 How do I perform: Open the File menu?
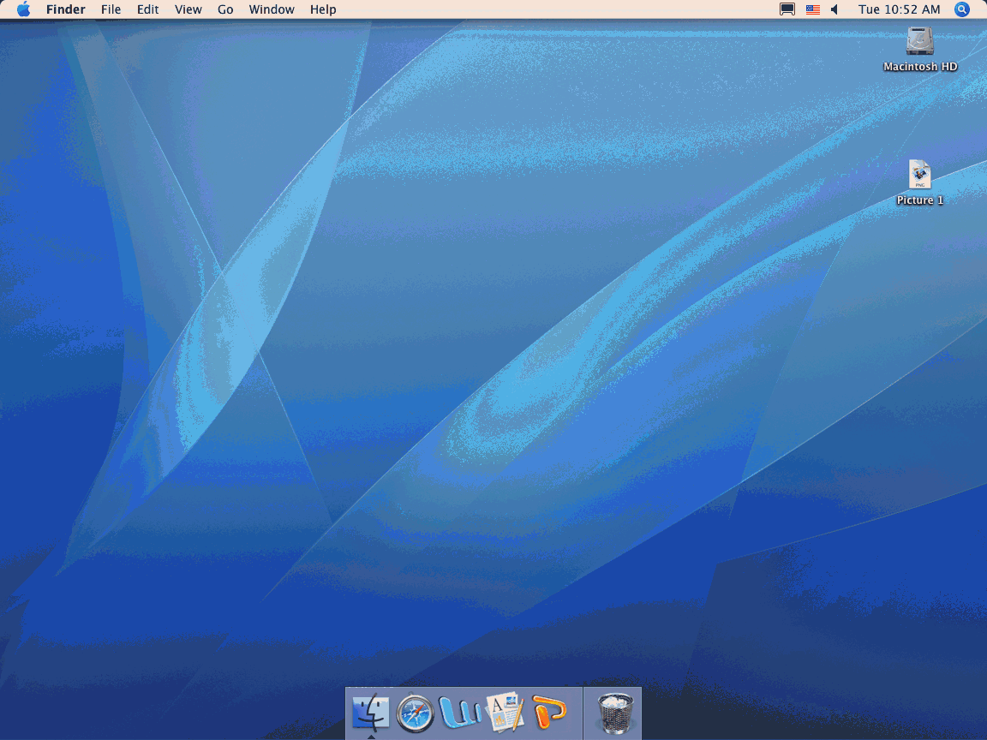click(111, 9)
